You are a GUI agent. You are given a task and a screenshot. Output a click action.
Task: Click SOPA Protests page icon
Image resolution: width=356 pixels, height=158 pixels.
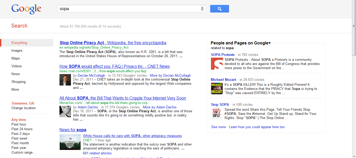(x=217, y=64)
